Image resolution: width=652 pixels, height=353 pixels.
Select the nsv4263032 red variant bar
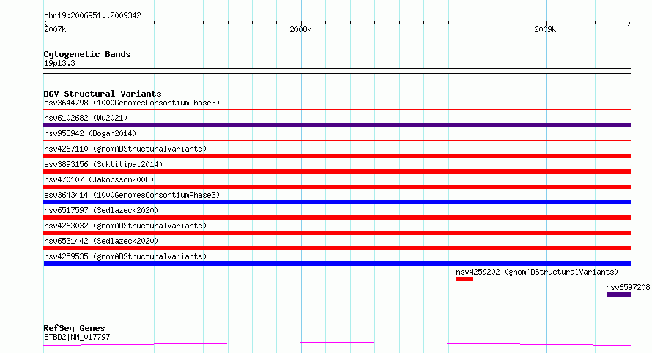337,233
